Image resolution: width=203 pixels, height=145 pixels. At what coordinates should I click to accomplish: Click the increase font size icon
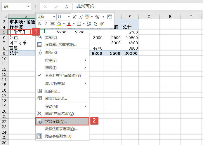(x=75, y=17)
